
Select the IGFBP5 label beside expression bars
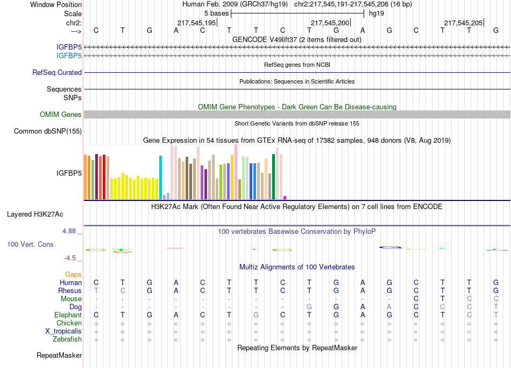69,173
